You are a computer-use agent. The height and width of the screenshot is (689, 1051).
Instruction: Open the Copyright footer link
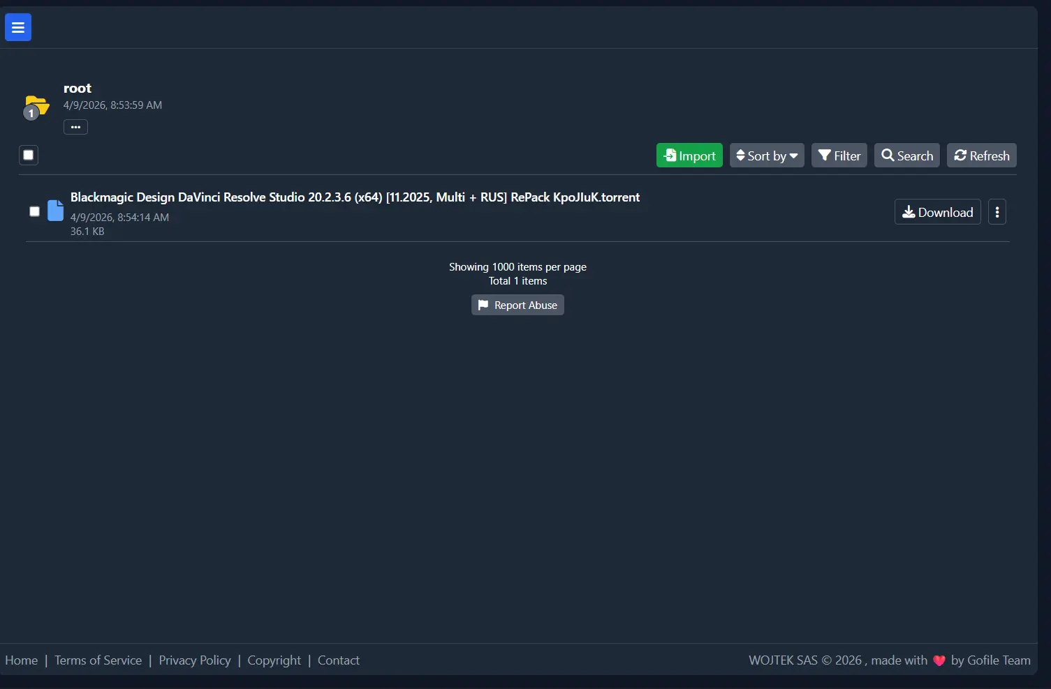point(274,660)
